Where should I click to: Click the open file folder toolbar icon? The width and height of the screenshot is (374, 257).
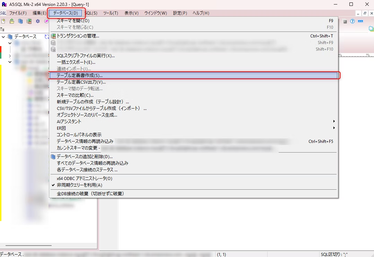pos(12,21)
